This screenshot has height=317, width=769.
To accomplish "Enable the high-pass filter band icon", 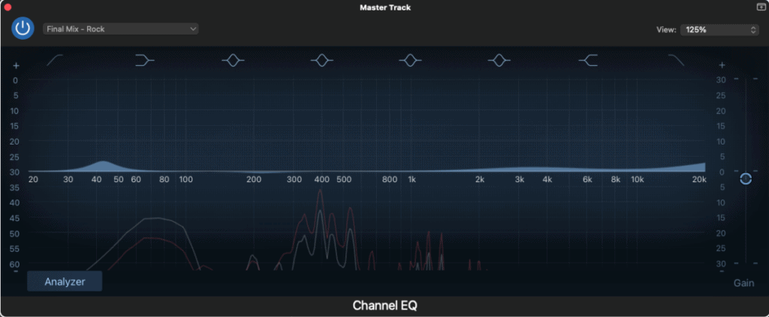I will coord(55,60).
